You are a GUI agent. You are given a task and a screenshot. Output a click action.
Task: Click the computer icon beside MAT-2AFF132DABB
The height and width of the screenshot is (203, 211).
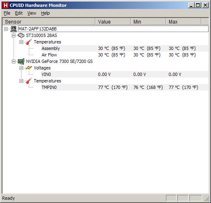click(13, 29)
